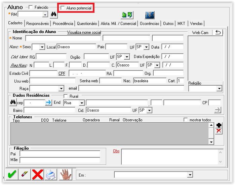Click the eraser clear icon
This screenshot has height=185, width=235.
tap(25, 174)
